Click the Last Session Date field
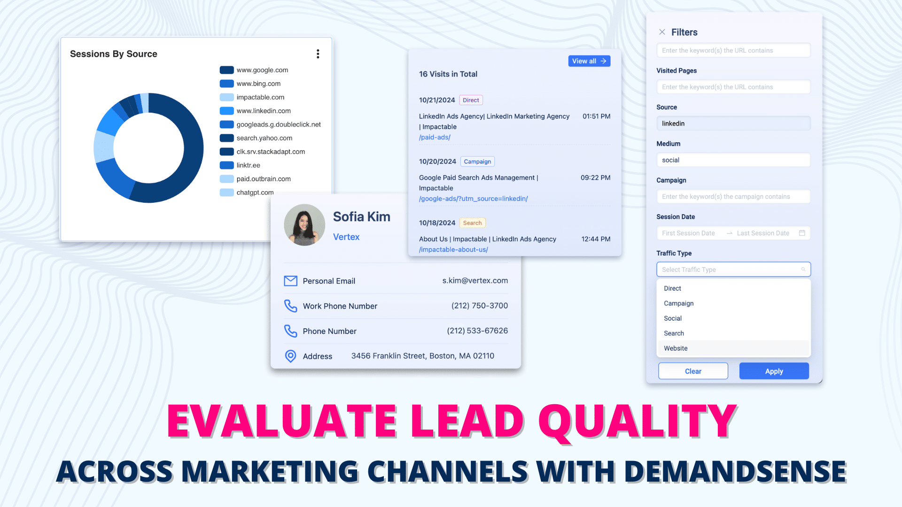The width and height of the screenshot is (902, 507). coord(763,233)
